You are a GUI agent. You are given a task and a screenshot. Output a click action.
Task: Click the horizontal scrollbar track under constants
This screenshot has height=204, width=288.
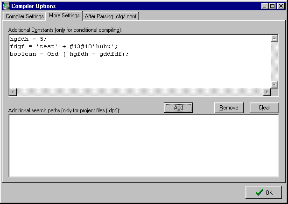140,92
